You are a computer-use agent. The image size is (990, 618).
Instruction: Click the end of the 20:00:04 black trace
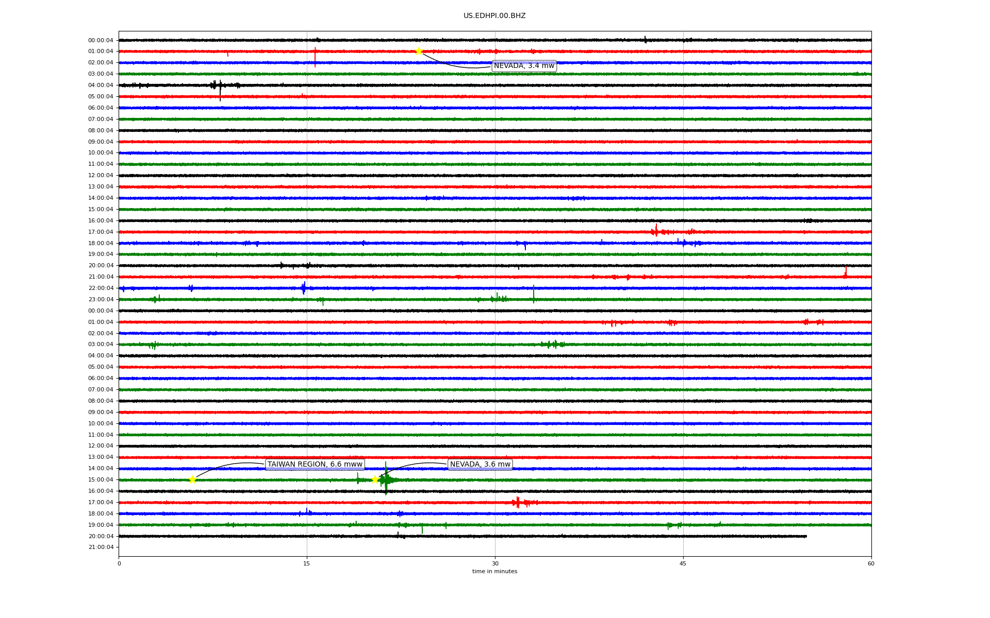[806, 536]
